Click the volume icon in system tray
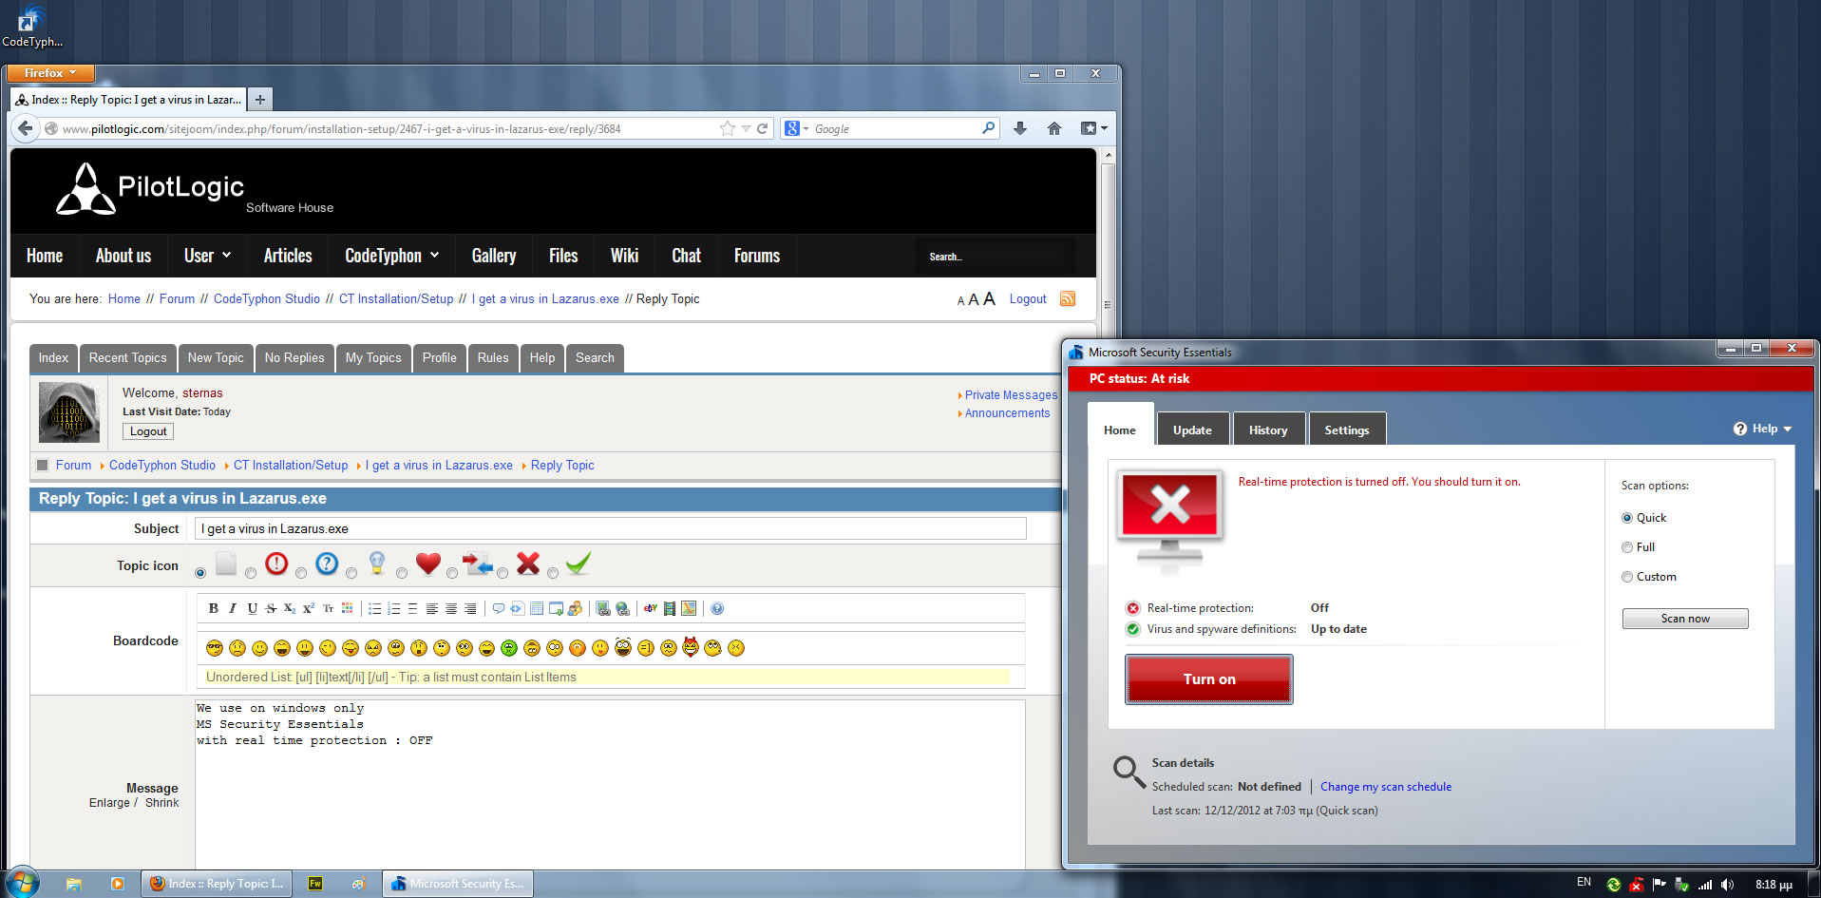1821x898 pixels. click(x=1727, y=885)
